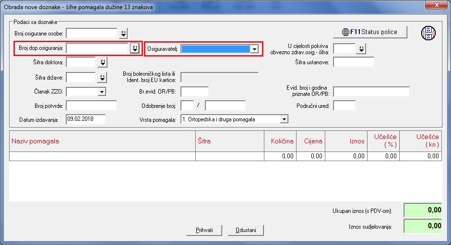The width and height of the screenshot is (451, 245).
Task: Click the Iznos column header
Action: pyautogui.click(x=346, y=141)
